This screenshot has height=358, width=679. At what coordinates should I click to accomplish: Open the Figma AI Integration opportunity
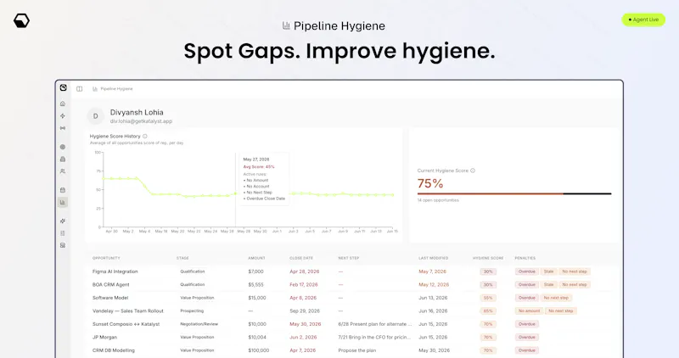115,271
